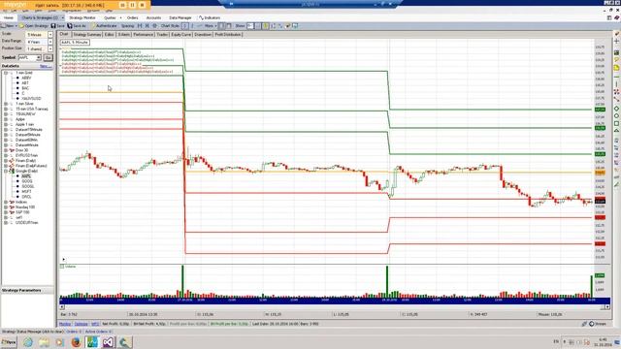Click the Save As toolbar icon
The width and height of the screenshot is (621, 349).
69,26
